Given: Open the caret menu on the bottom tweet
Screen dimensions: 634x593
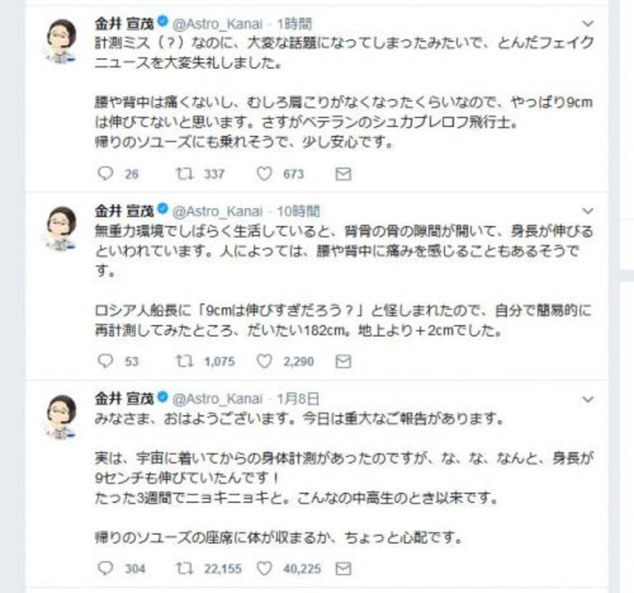Looking at the screenshot, I should [x=586, y=398].
